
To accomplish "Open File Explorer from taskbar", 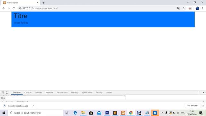I will point(83,113).
